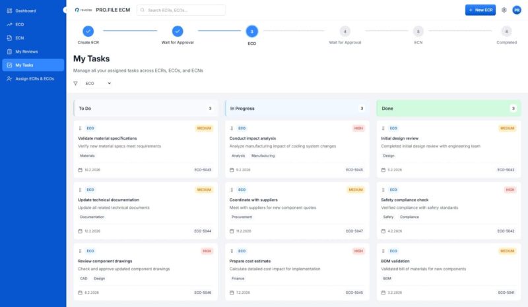Viewport: 528px width, 307px height.
Task: Click drag handle on Review component drawings card
Action: coord(80,251)
